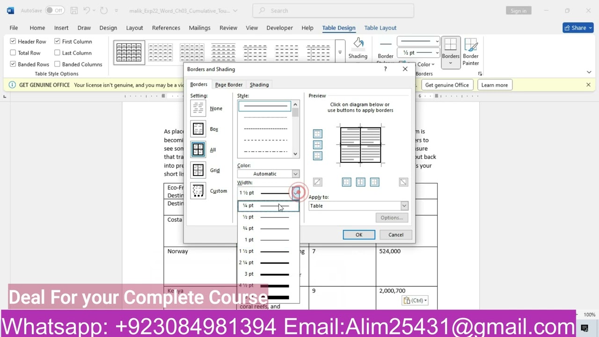Choose ¼ pt width option
This screenshot has height=337, width=599.
[x=268, y=205]
